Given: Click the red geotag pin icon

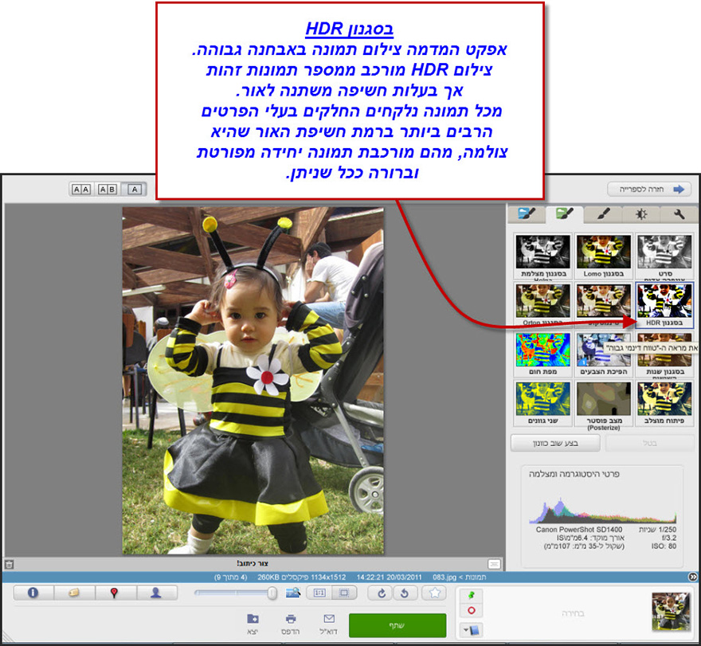Looking at the screenshot, I should [x=112, y=593].
